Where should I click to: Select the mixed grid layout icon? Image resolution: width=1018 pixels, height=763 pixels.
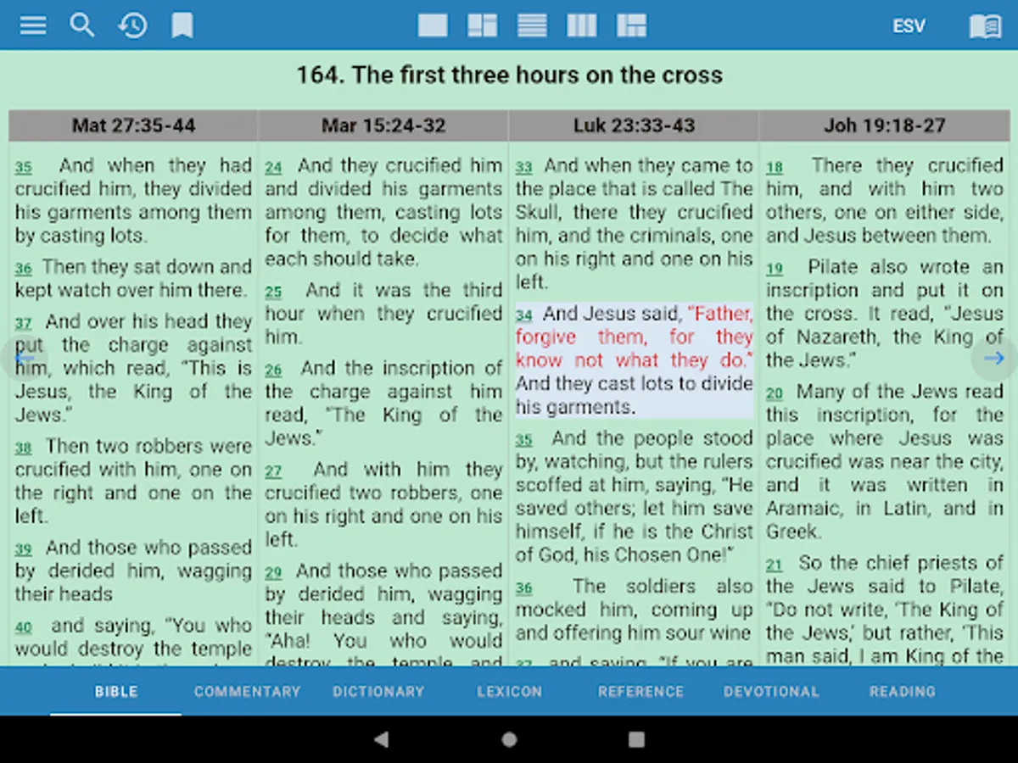click(631, 25)
